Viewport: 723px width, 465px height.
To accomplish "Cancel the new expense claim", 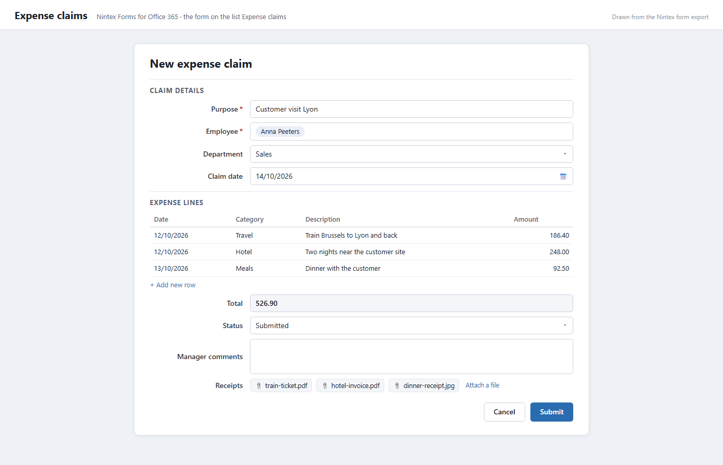I will point(505,412).
